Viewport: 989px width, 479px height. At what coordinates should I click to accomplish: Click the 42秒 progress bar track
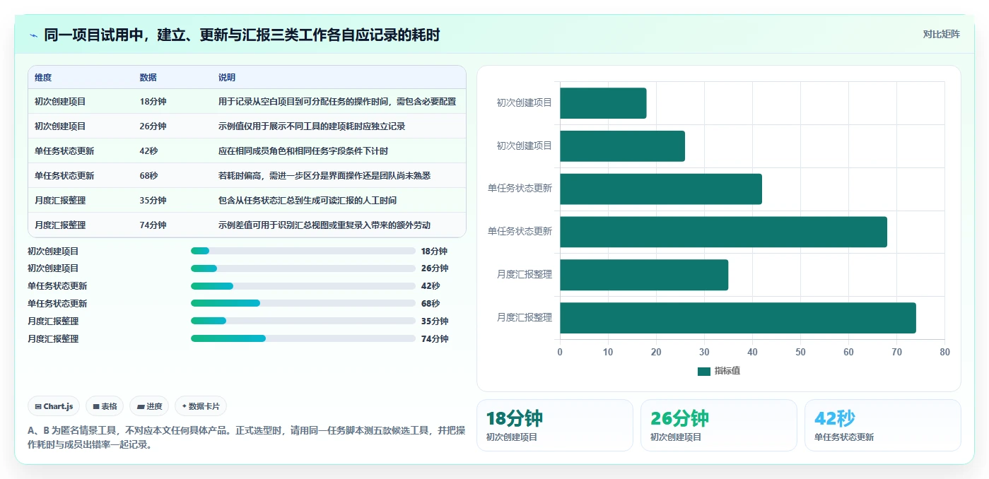(303, 286)
